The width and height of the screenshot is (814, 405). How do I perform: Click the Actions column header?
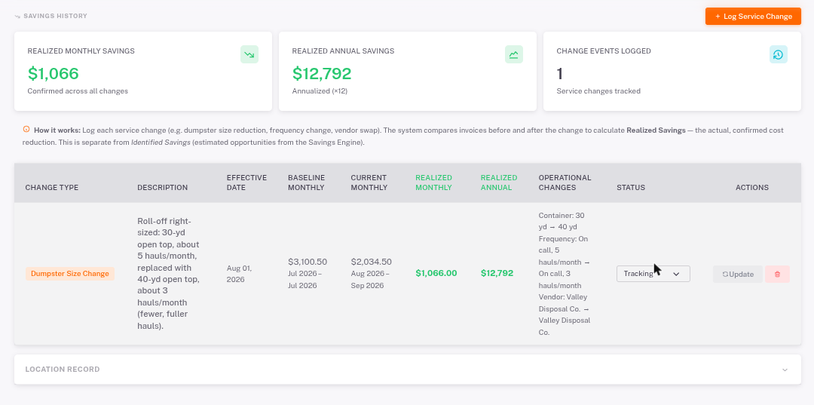(752, 188)
